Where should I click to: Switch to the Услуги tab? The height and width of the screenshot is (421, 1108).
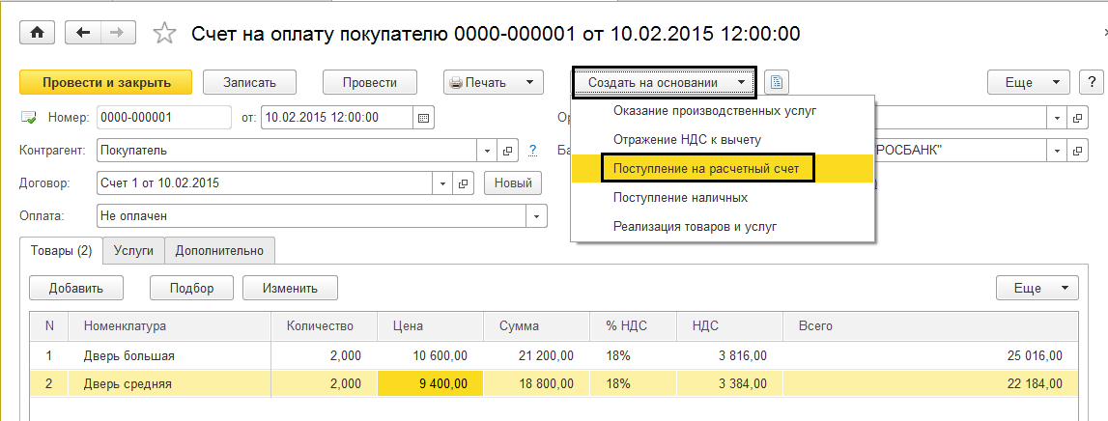(134, 250)
